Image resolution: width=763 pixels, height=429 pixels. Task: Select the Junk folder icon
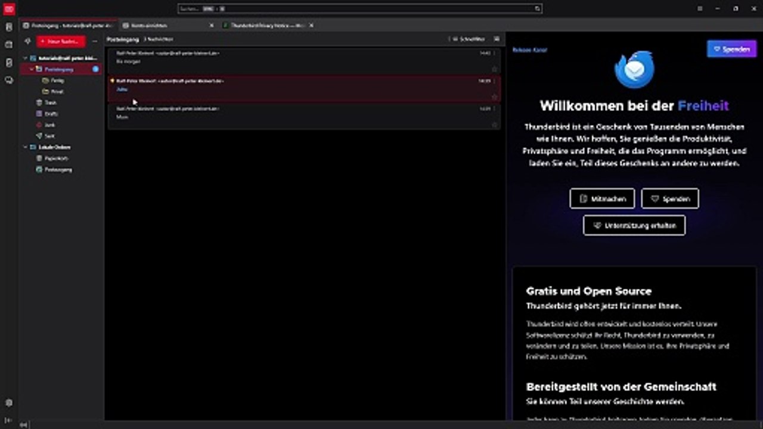tap(39, 125)
